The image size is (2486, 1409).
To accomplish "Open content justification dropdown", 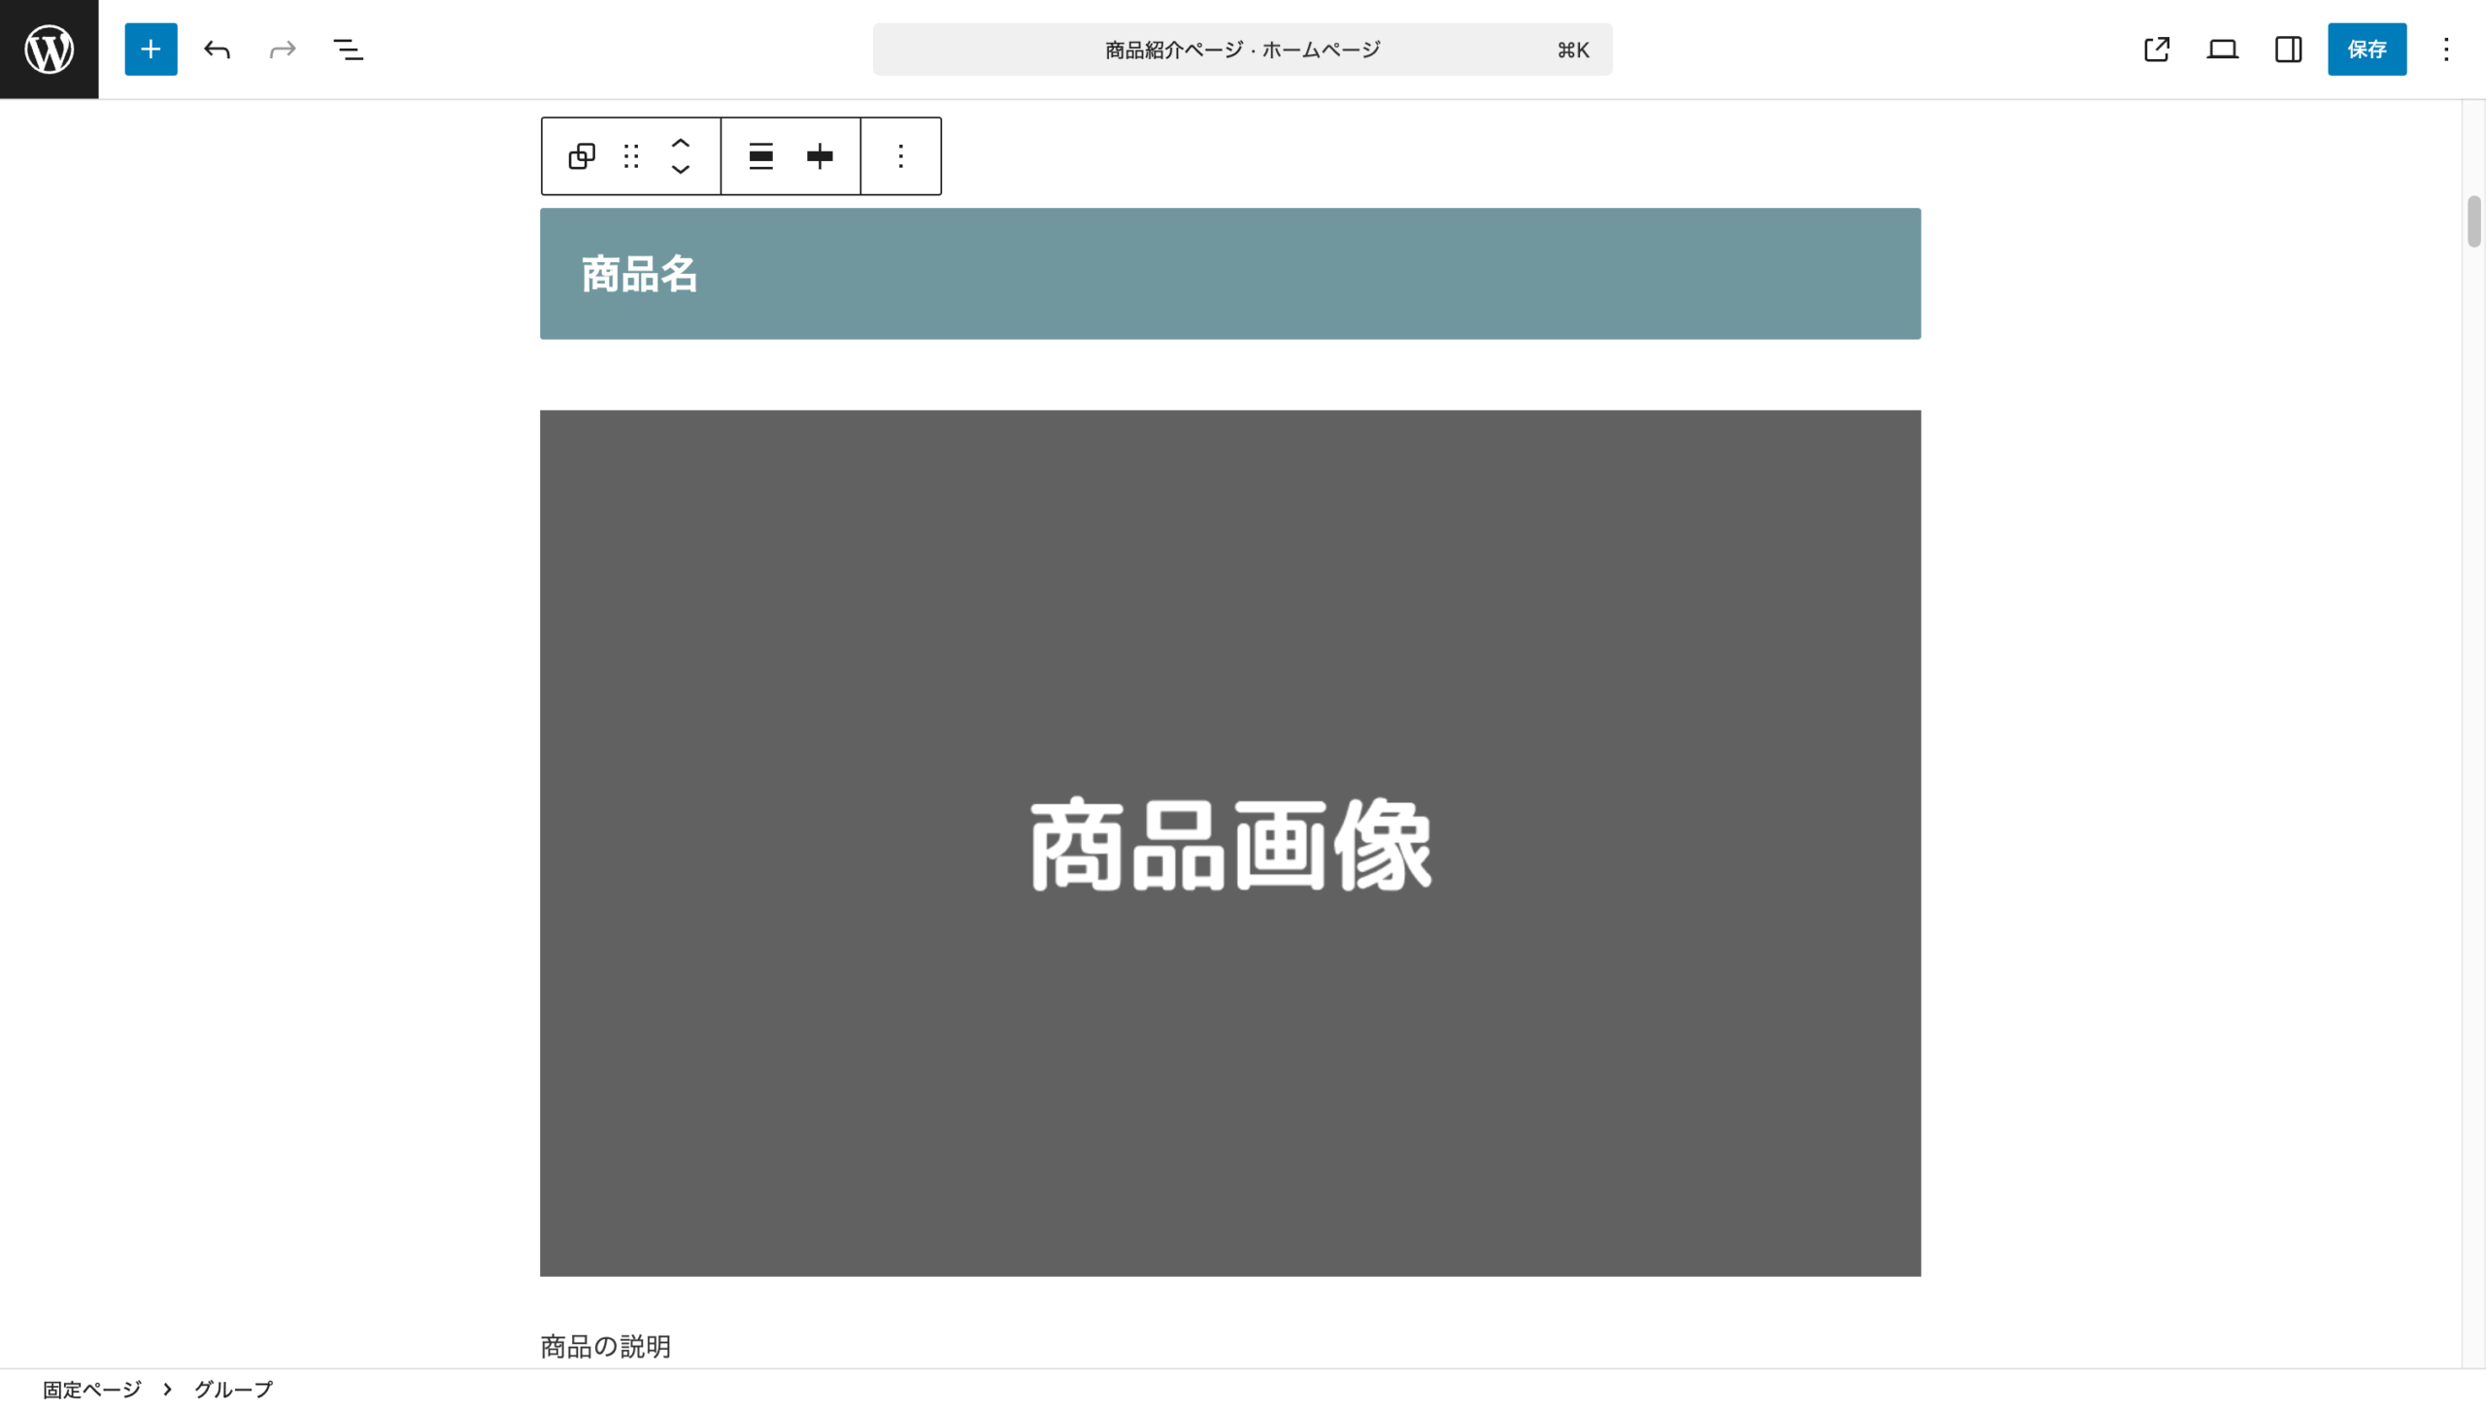I will pyautogui.click(x=820, y=155).
